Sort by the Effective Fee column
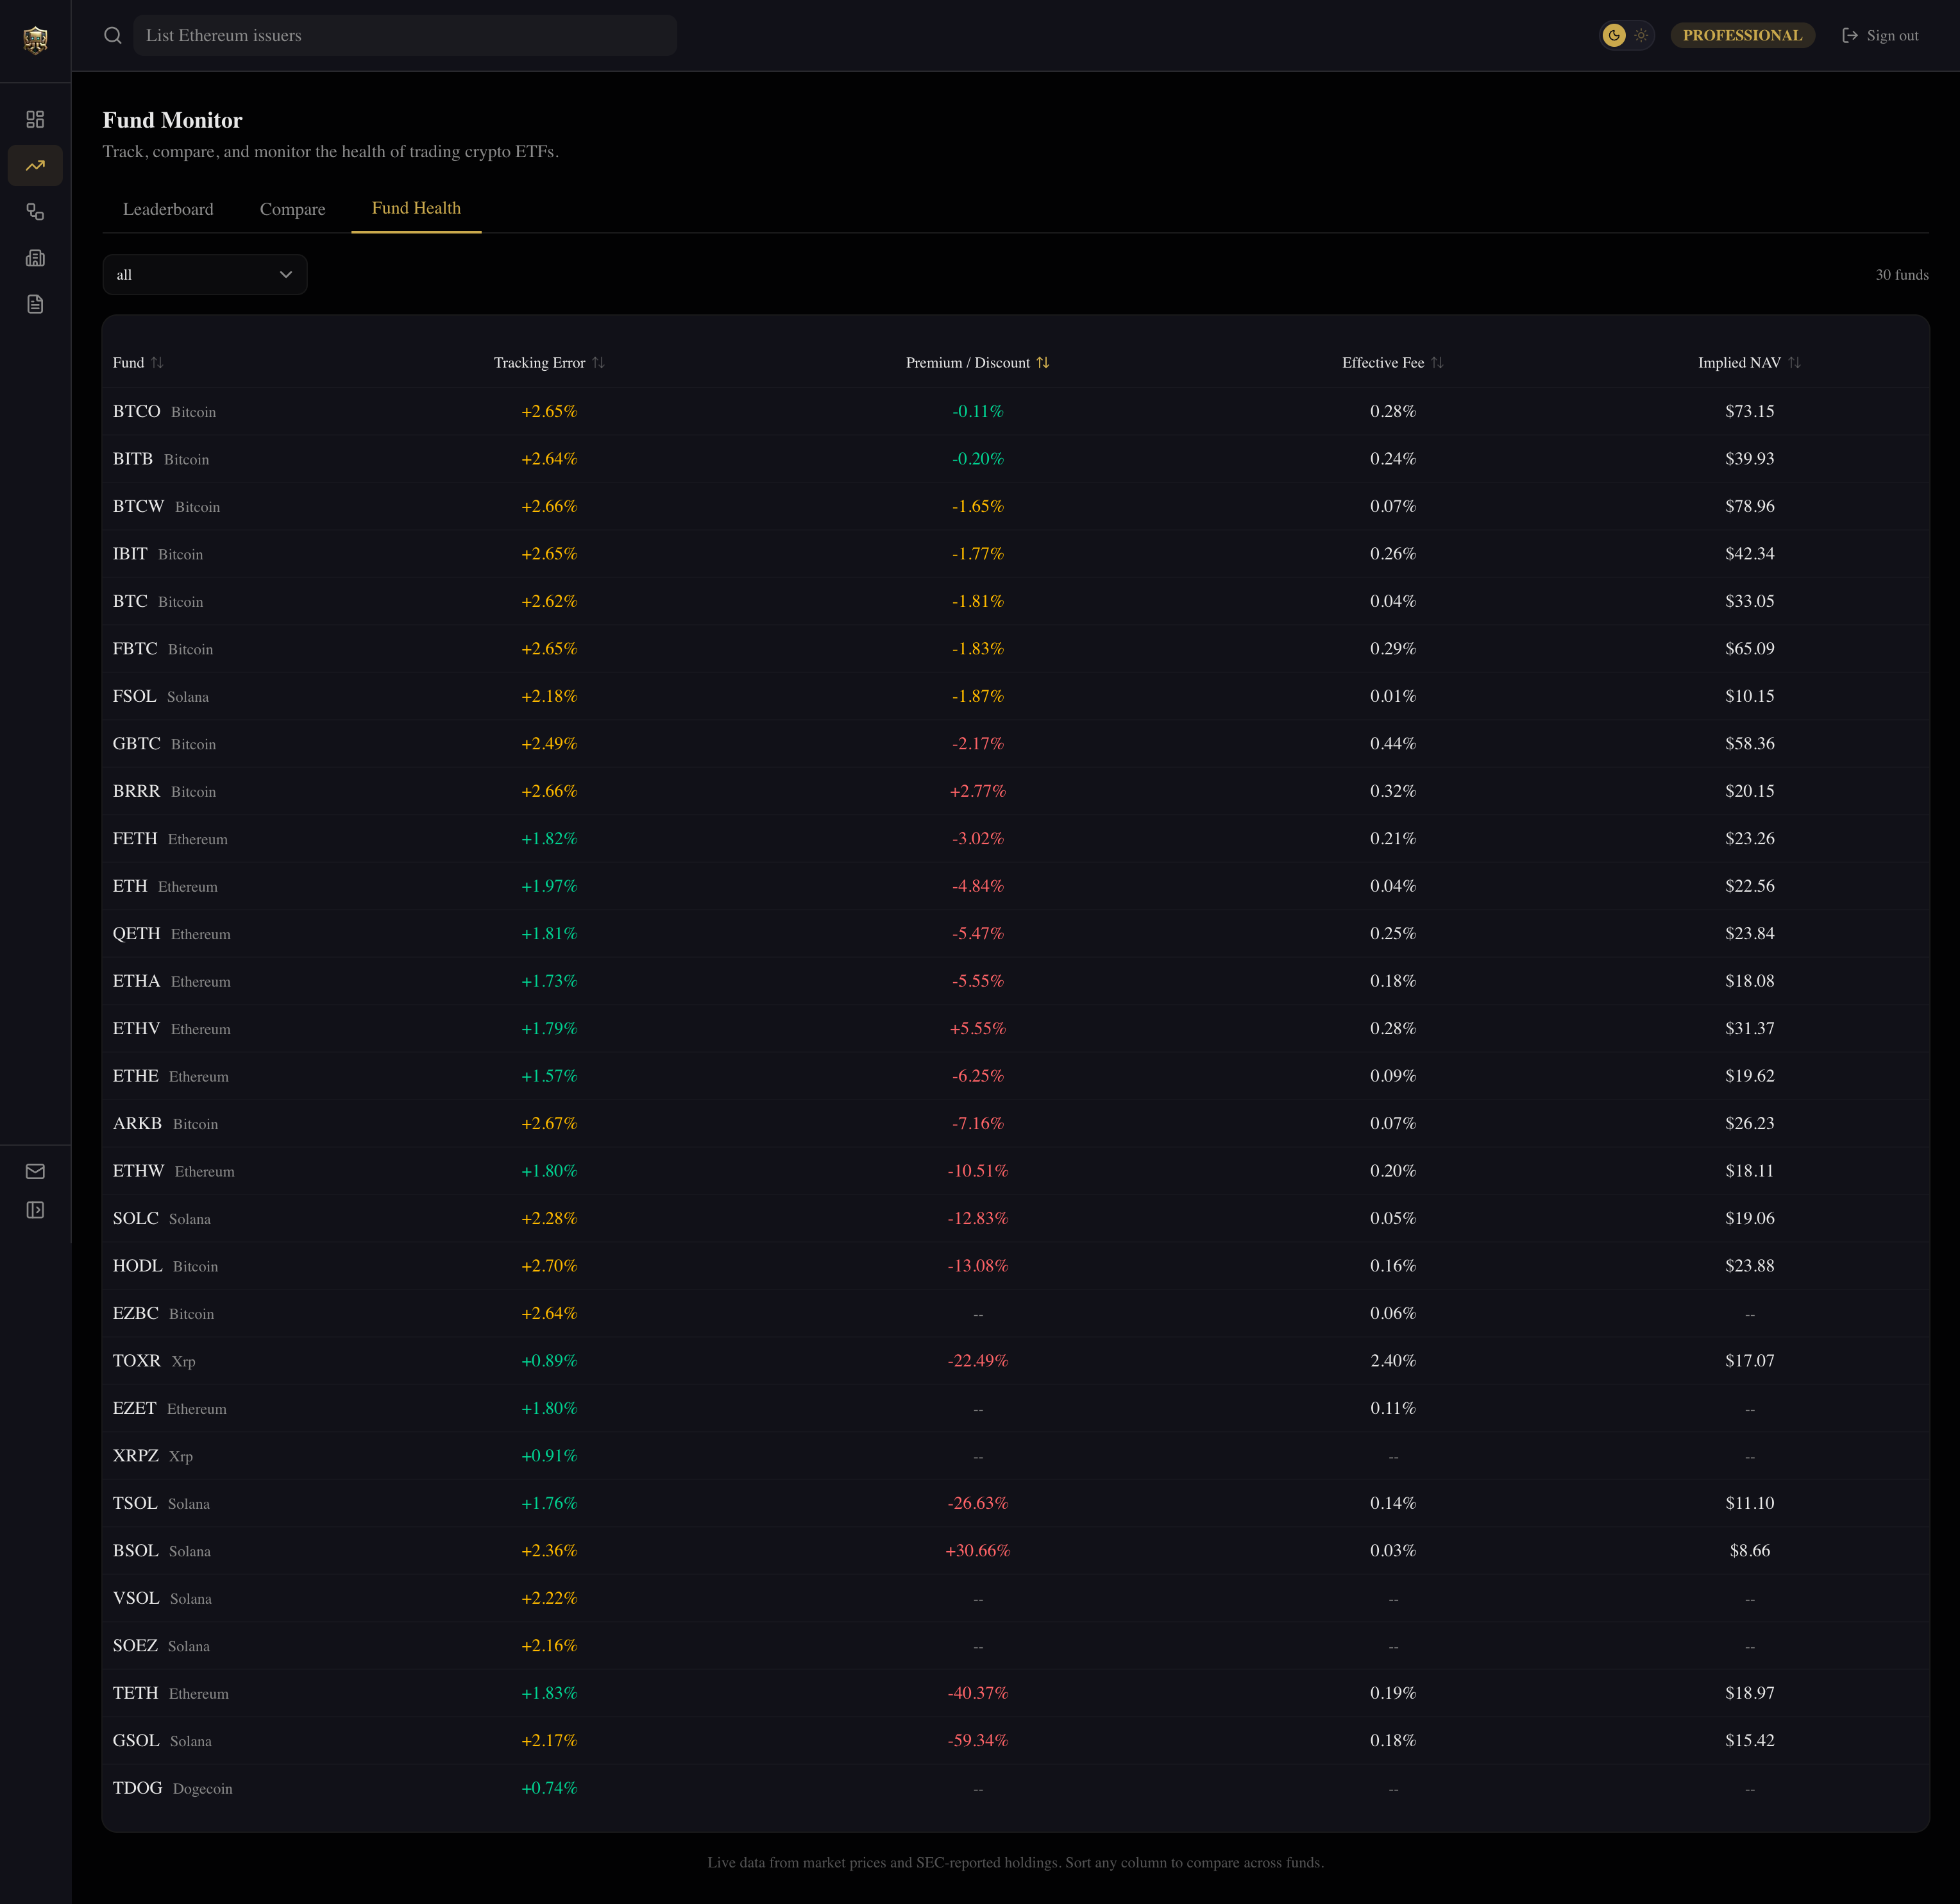The height and width of the screenshot is (1904, 1960). coord(1392,362)
